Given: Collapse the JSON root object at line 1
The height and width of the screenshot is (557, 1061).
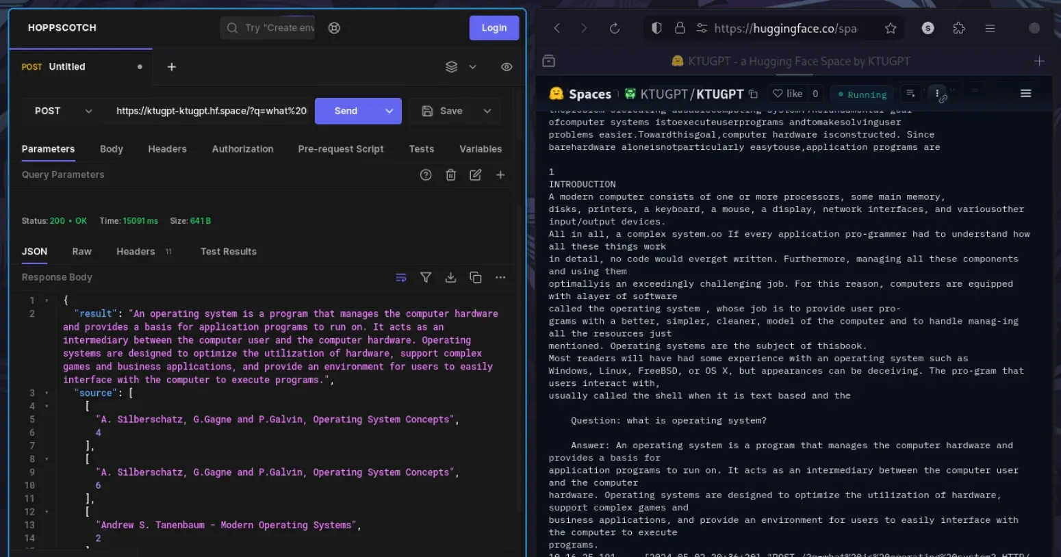Looking at the screenshot, I should pos(47,300).
